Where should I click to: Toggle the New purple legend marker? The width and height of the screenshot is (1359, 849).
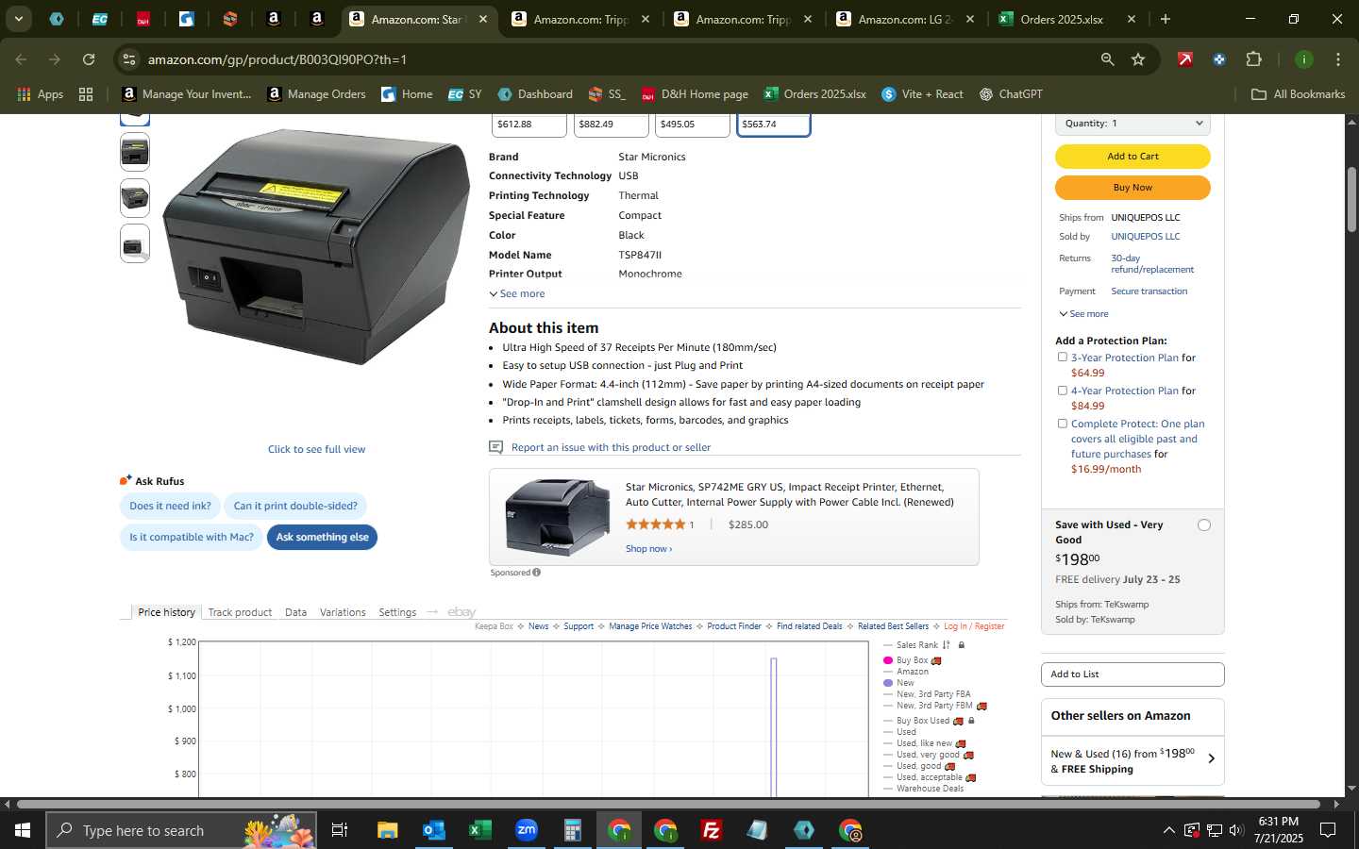pos(888,683)
